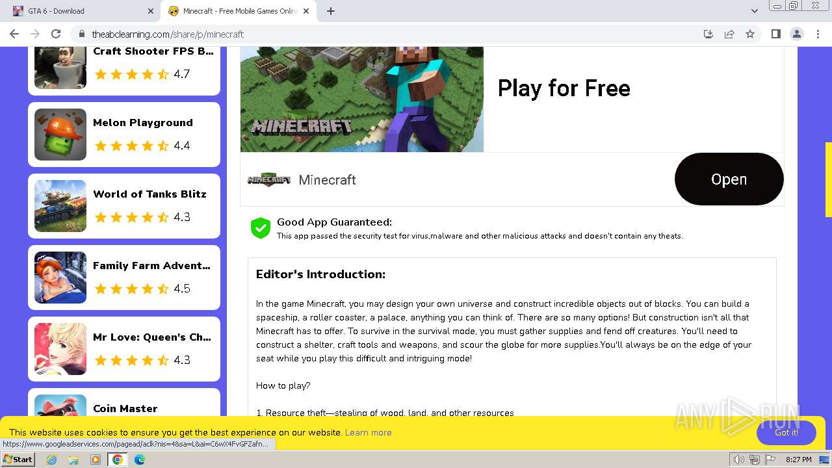Screen dimensions: 832x468
Task: Accept cookies with Got it! button
Action: 786,432
